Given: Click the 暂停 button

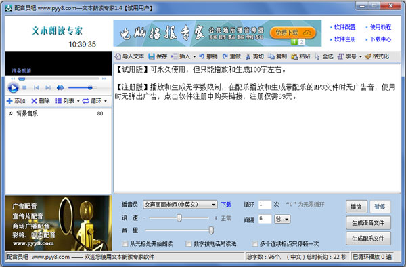Looking at the screenshot, I should pyautogui.click(x=380, y=207).
